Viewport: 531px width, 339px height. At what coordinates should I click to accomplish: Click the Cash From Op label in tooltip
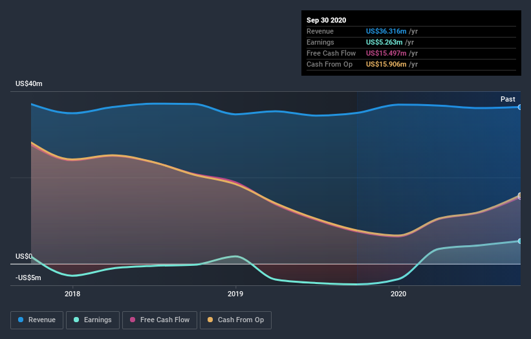coord(329,64)
